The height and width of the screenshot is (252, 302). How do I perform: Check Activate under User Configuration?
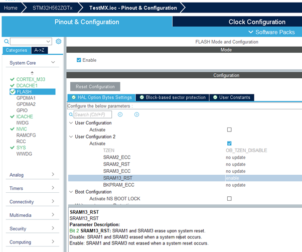pos(229,130)
